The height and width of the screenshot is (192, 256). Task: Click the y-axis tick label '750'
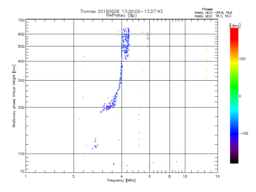pos(21,20)
